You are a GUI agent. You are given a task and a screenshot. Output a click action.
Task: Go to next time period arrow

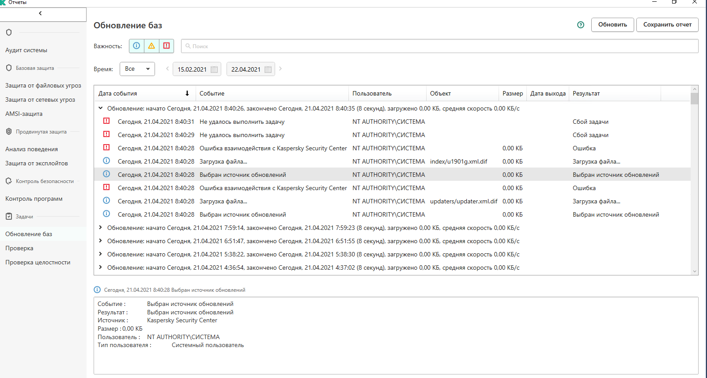tap(280, 69)
